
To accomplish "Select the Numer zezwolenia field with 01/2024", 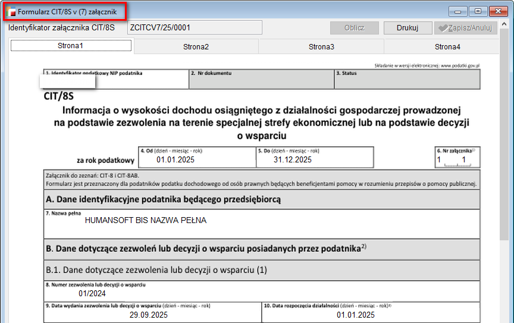I will click(x=262, y=293).
